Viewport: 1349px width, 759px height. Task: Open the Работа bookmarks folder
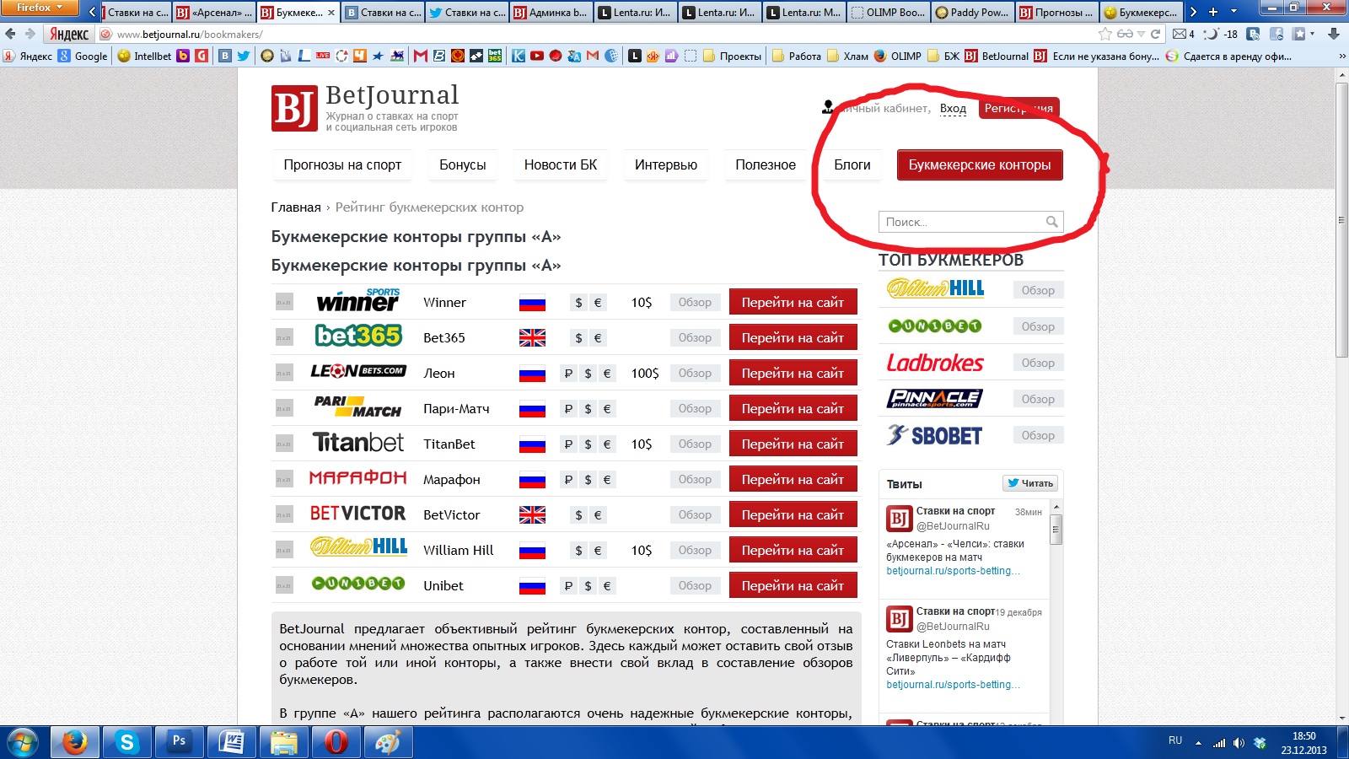click(x=797, y=56)
